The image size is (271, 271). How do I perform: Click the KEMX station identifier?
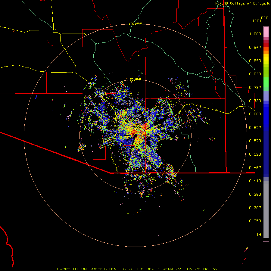169,269
